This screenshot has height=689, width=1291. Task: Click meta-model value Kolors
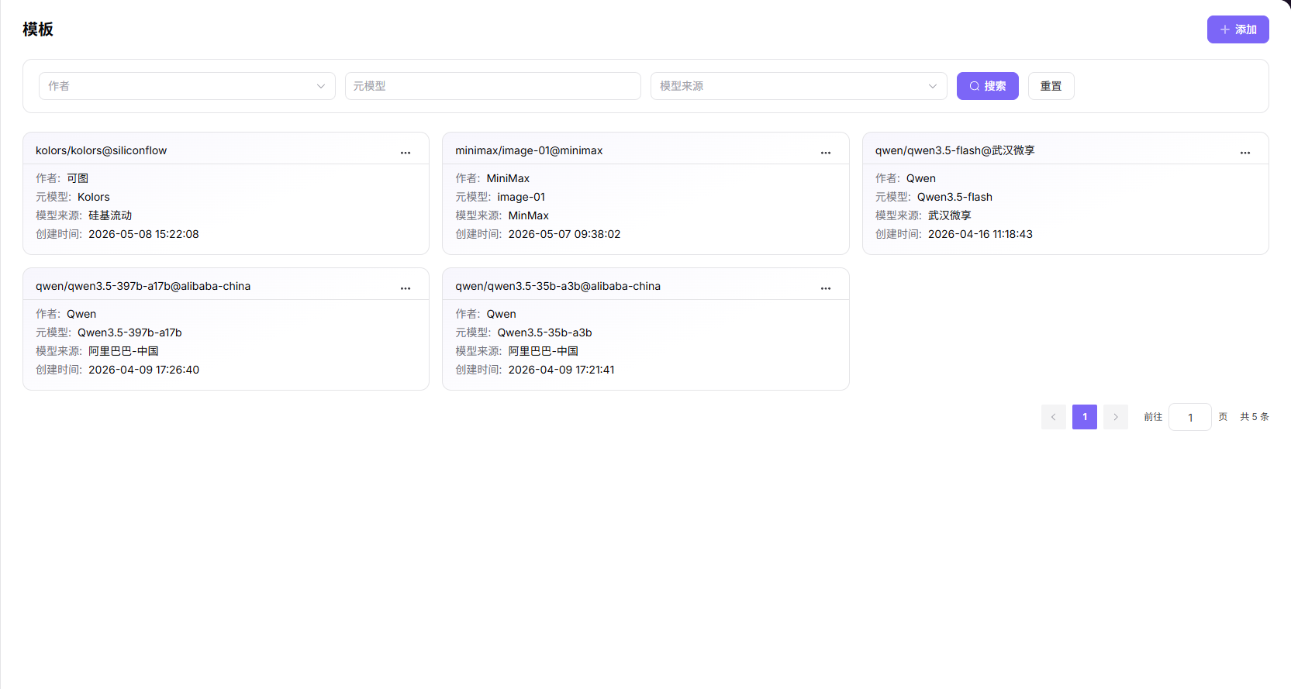click(x=94, y=197)
